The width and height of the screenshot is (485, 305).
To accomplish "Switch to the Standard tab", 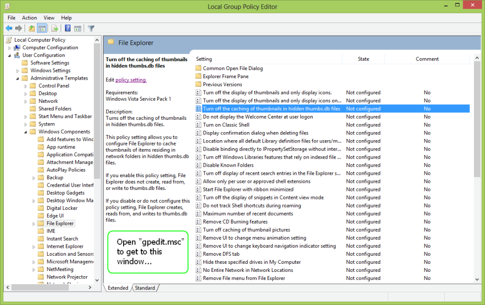I will [144, 288].
